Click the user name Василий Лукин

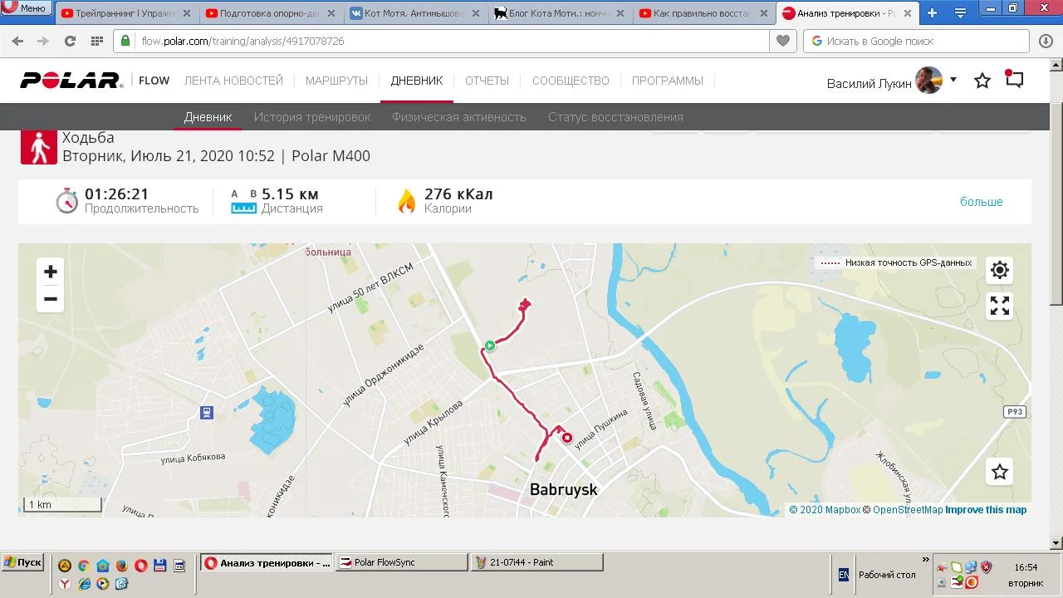coord(870,83)
